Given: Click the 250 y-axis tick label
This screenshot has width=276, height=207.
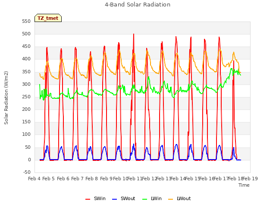Looking at the screenshot, I should (26, 97).
